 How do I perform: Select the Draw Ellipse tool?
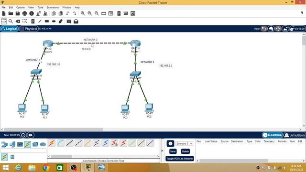tap(54, 21)
